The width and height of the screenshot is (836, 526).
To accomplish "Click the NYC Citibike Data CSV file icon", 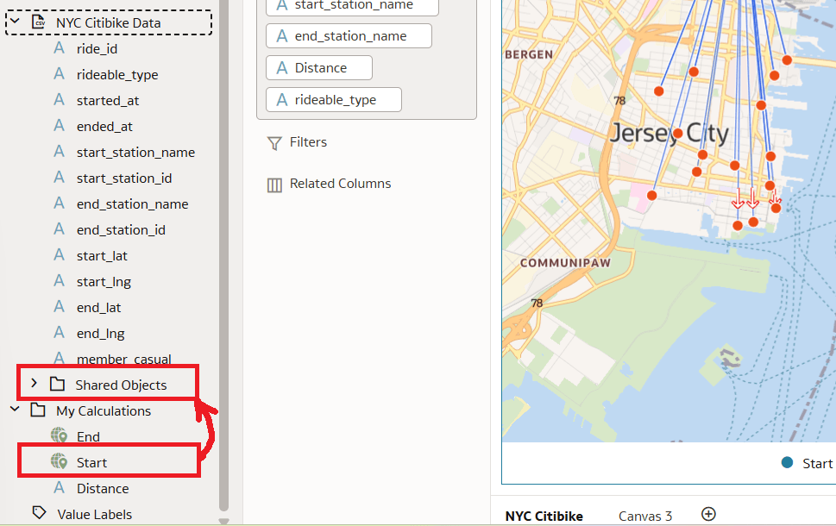I will [38, 22].
